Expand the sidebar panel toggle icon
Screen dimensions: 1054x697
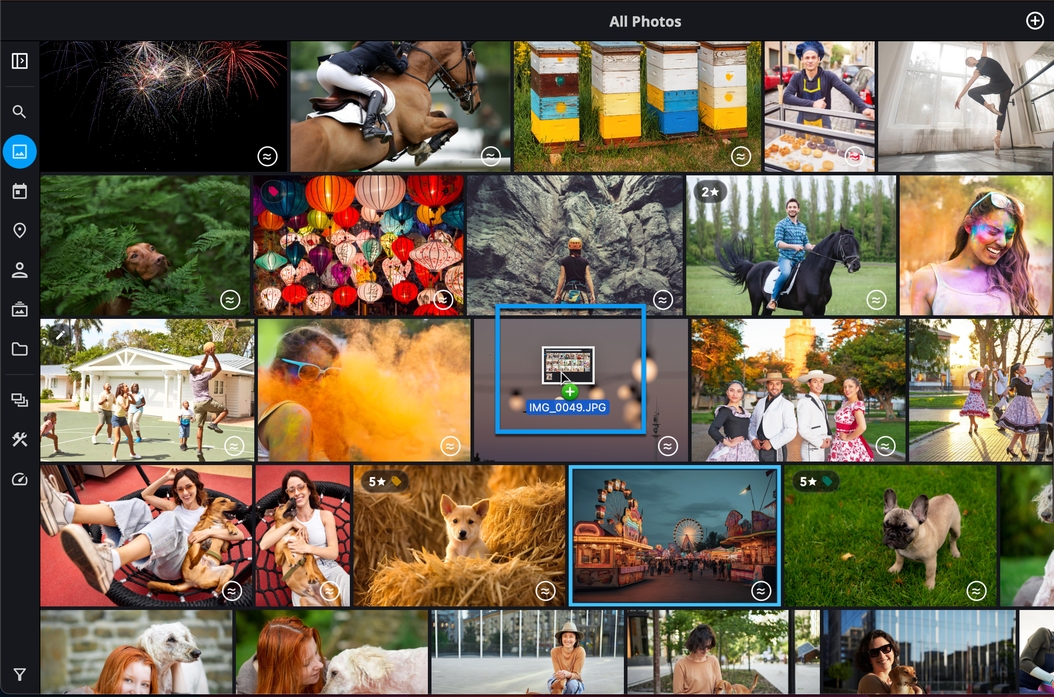(x=19, y=61)
